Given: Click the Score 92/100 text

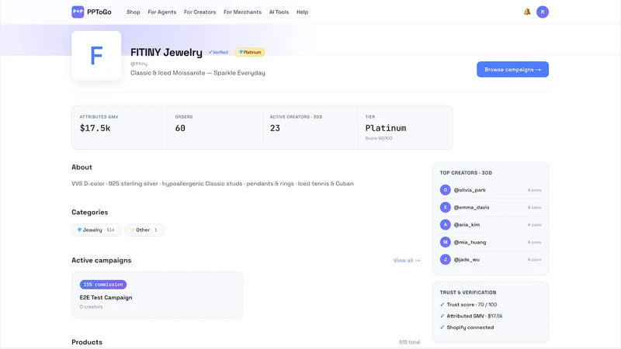Looking at the screenshot, I should 379,138.
